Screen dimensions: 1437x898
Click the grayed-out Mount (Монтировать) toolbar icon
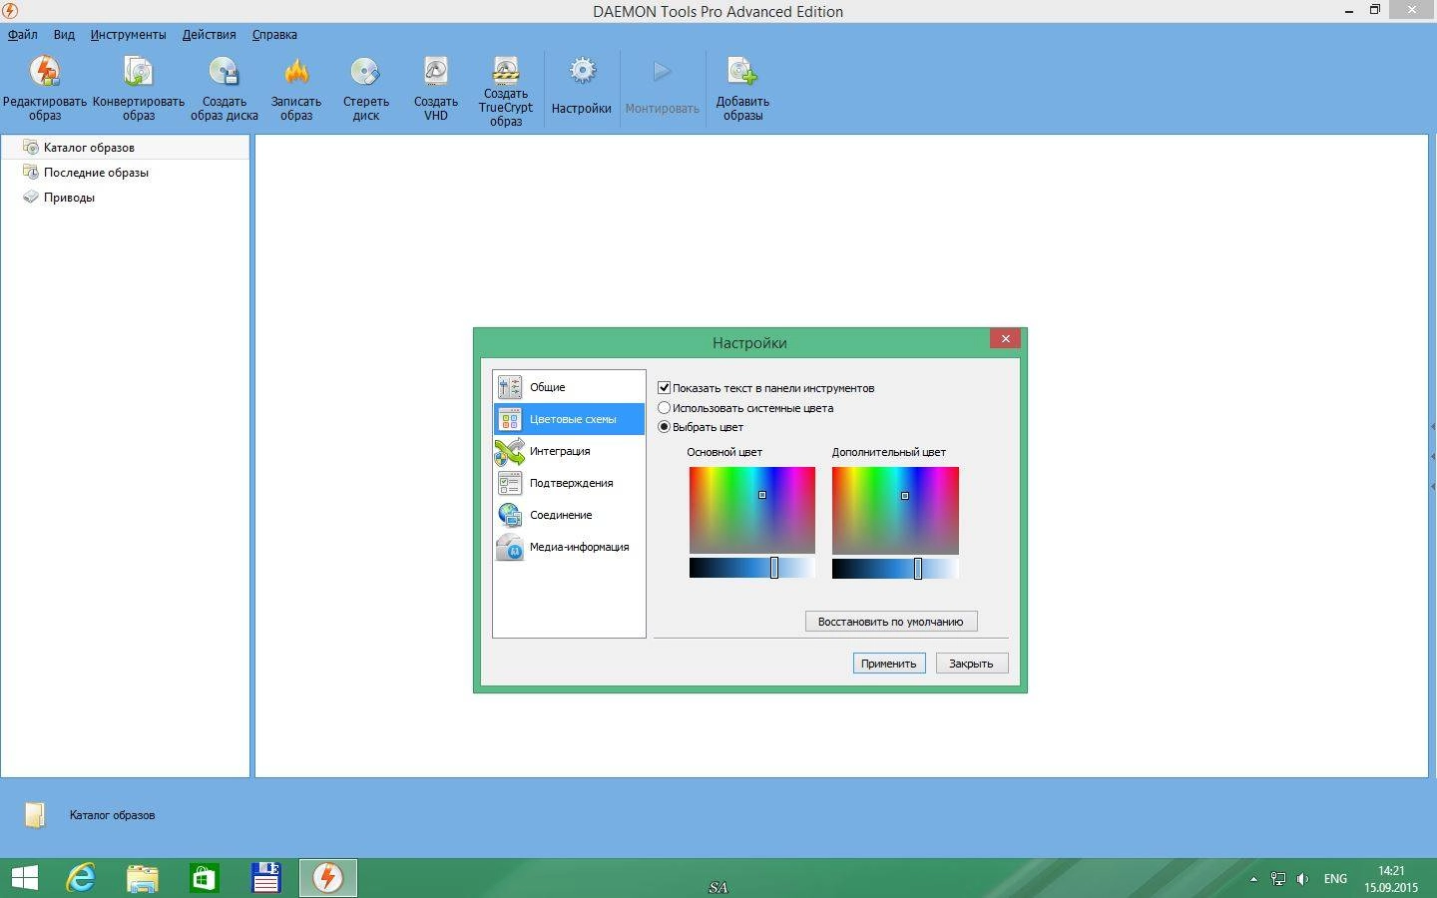click(662, 72)
